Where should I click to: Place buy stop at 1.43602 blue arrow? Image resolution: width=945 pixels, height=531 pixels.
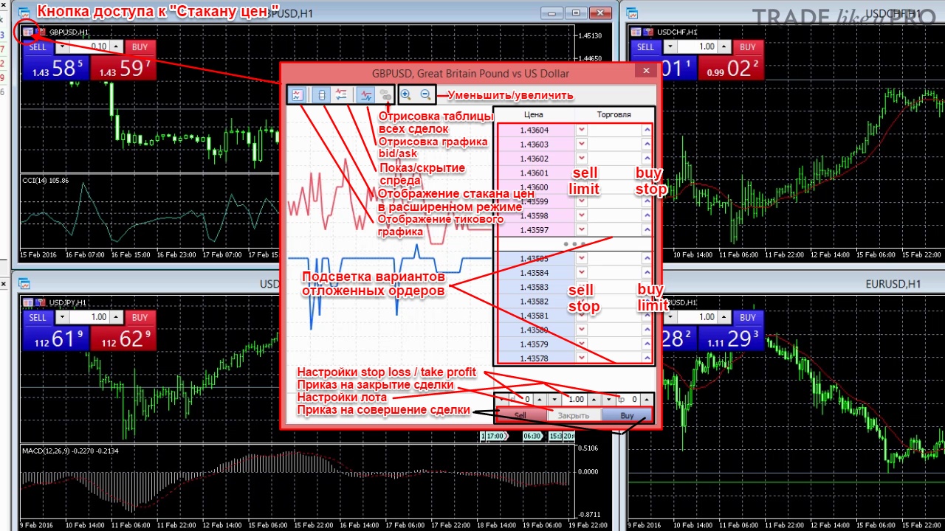click(647, 159)
